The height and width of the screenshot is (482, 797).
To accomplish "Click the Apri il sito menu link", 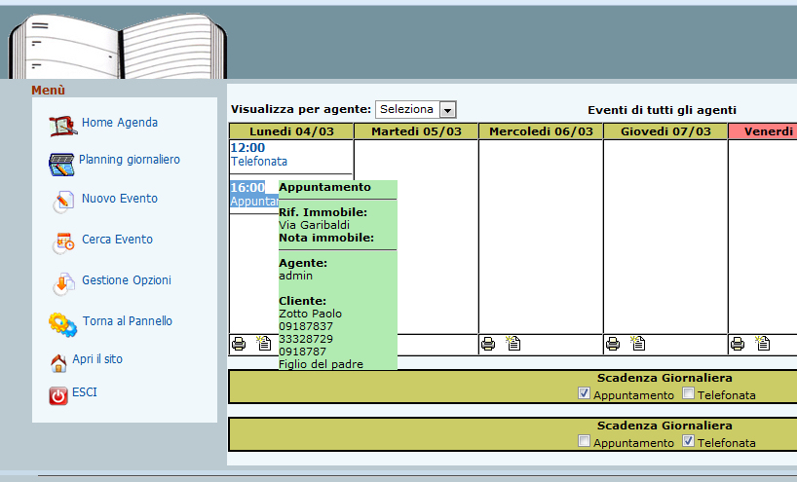I will click(96, 359).
